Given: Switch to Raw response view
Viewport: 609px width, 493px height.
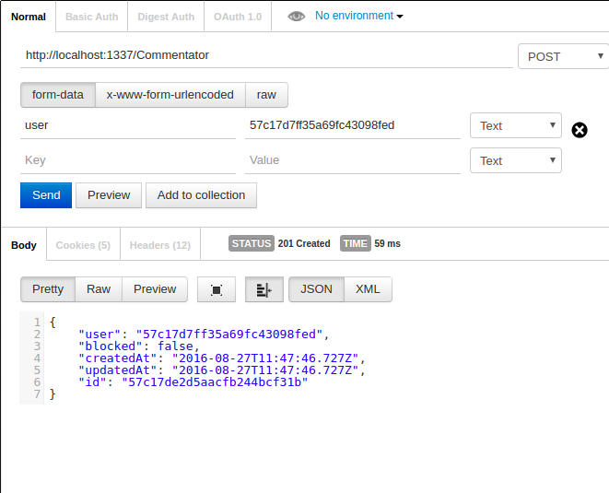Looking at the screenshot, I should pos(99,288).
